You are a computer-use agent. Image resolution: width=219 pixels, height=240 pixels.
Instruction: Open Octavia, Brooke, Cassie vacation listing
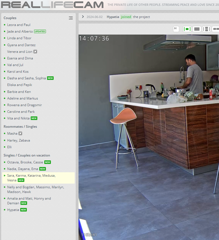point(25,162)
